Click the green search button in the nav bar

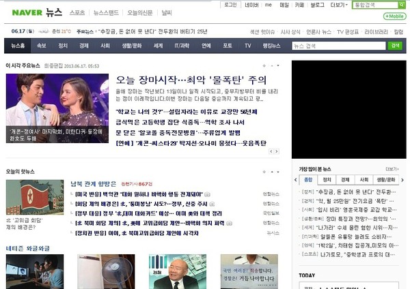click(x=395, y=46)
